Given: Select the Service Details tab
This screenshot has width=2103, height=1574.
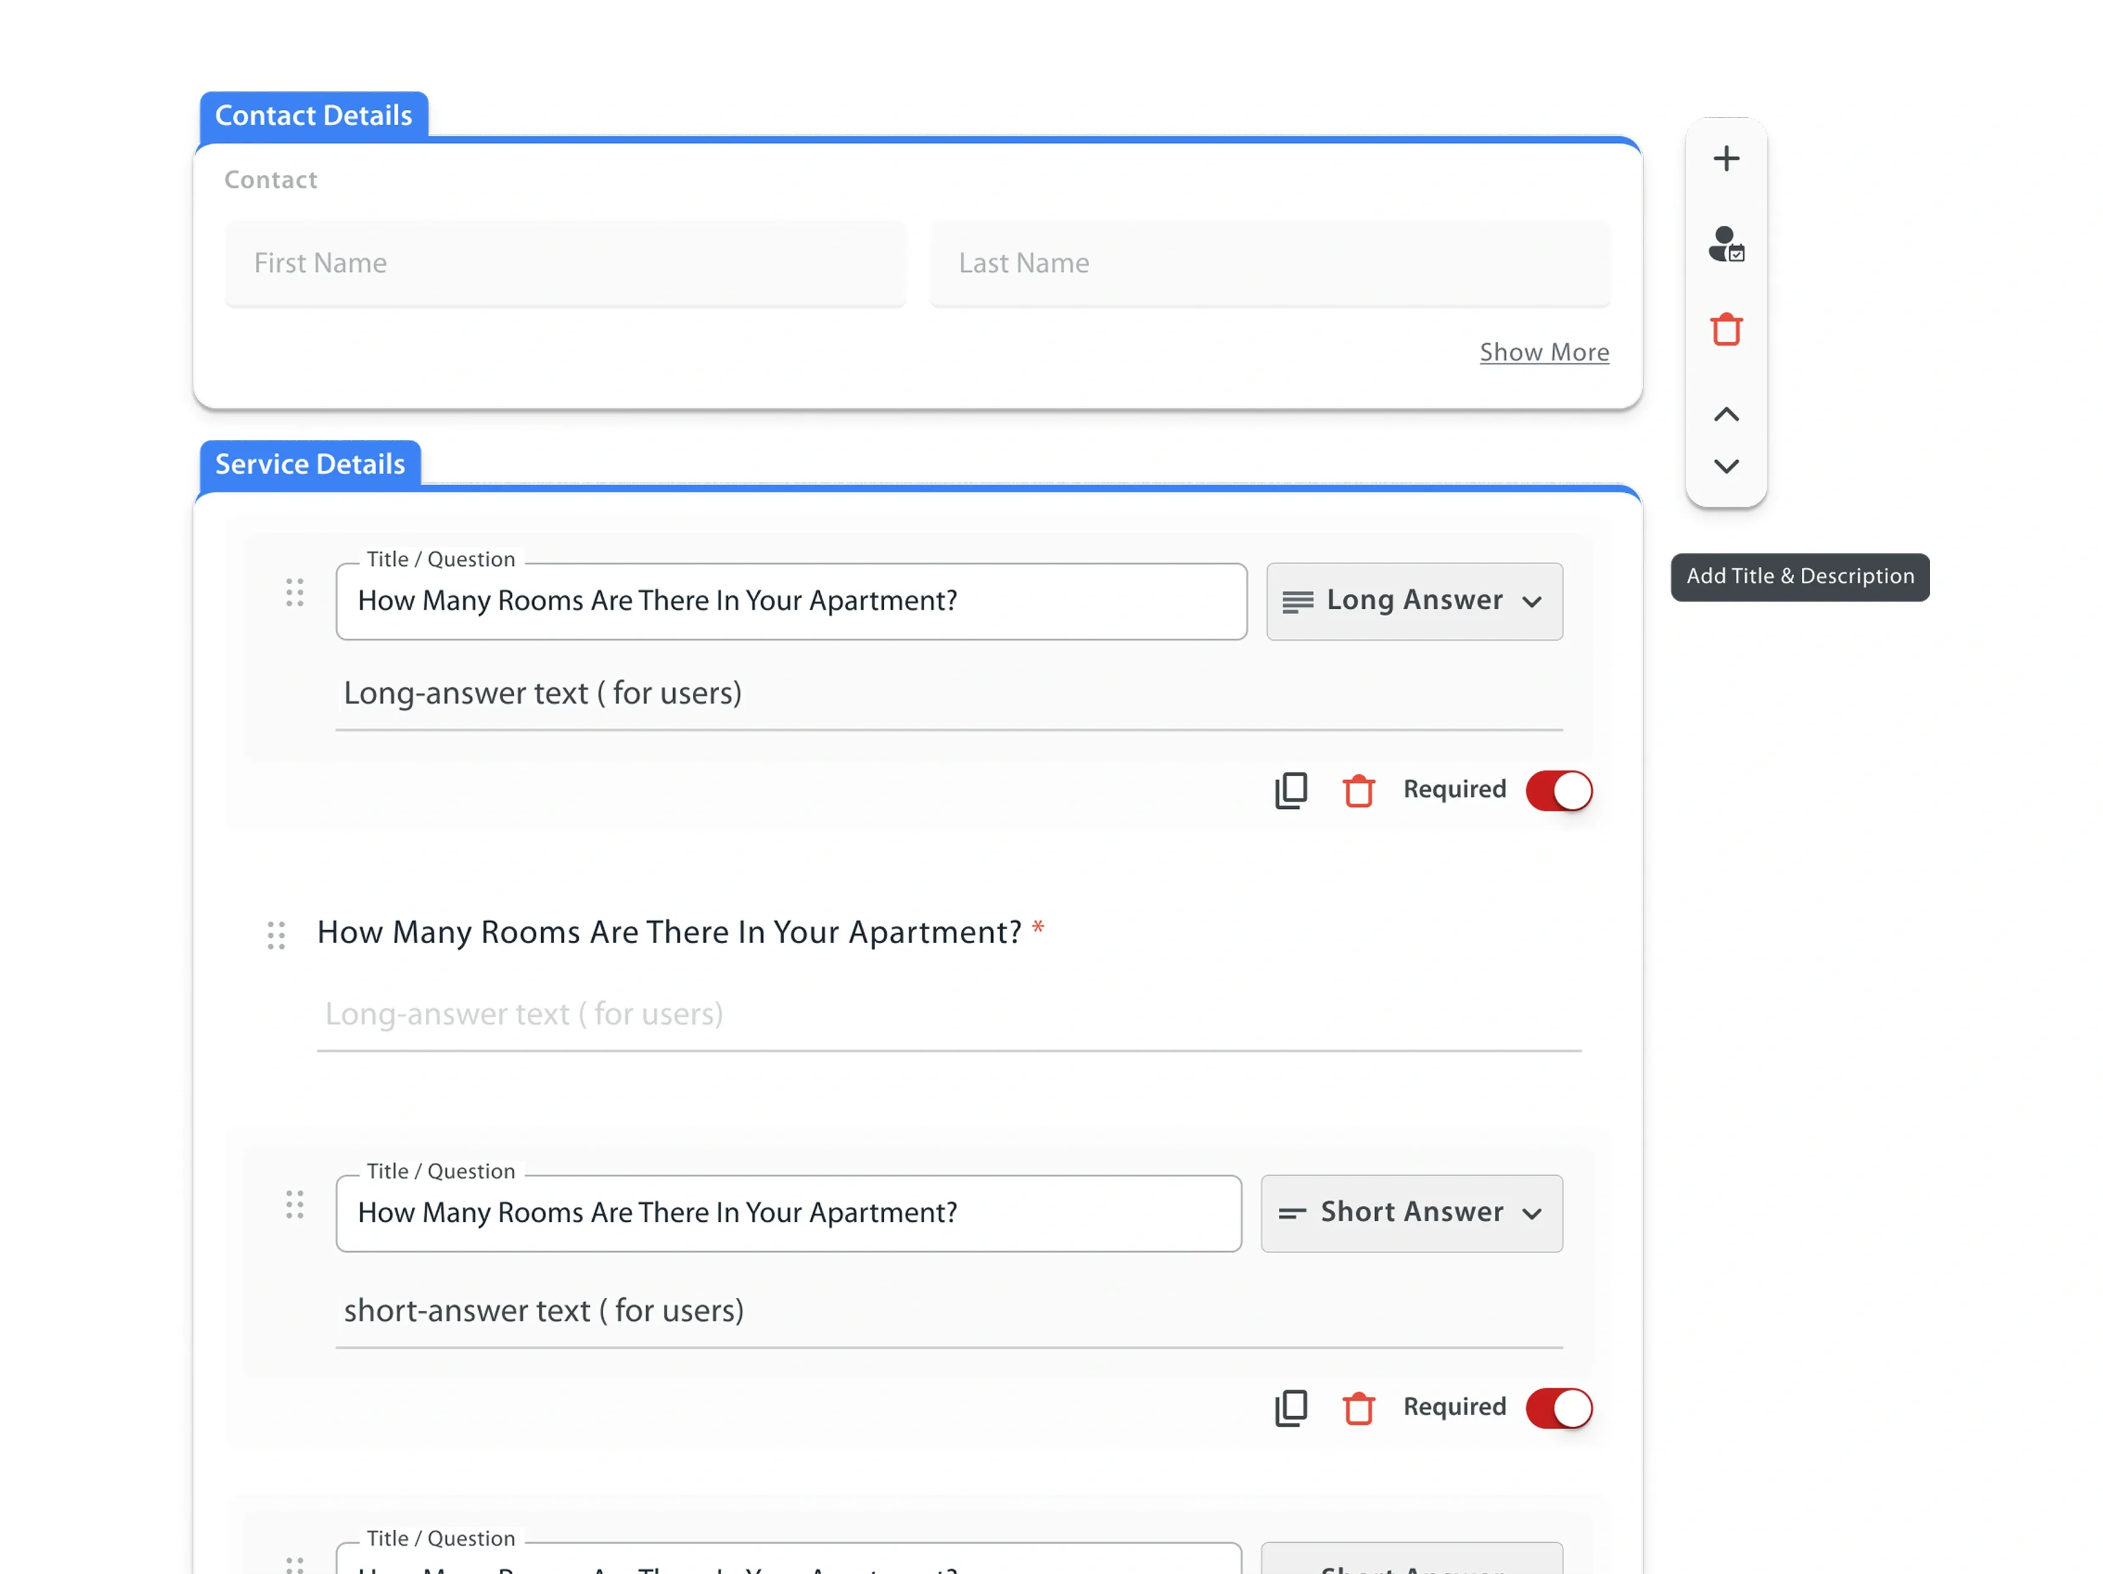Looking at the screenshot, I should pyautogui.click(x=310, y=464).
